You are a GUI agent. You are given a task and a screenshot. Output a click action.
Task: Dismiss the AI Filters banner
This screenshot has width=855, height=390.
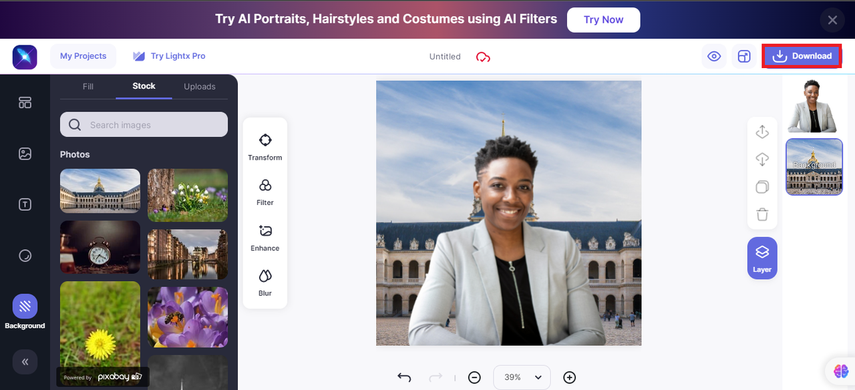point(832,20)
